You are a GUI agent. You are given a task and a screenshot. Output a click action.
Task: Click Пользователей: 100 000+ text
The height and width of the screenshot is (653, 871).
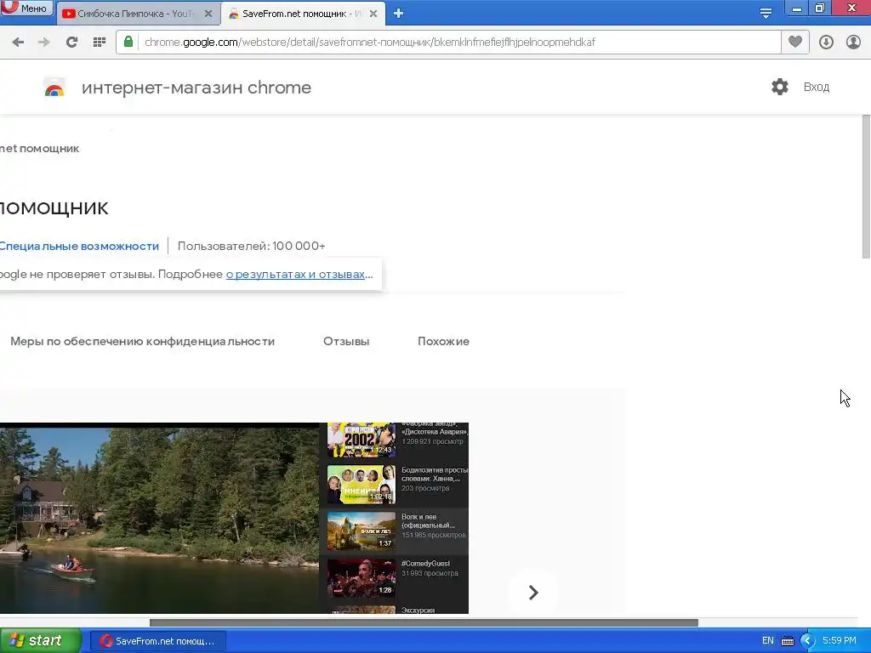(251, 246)
